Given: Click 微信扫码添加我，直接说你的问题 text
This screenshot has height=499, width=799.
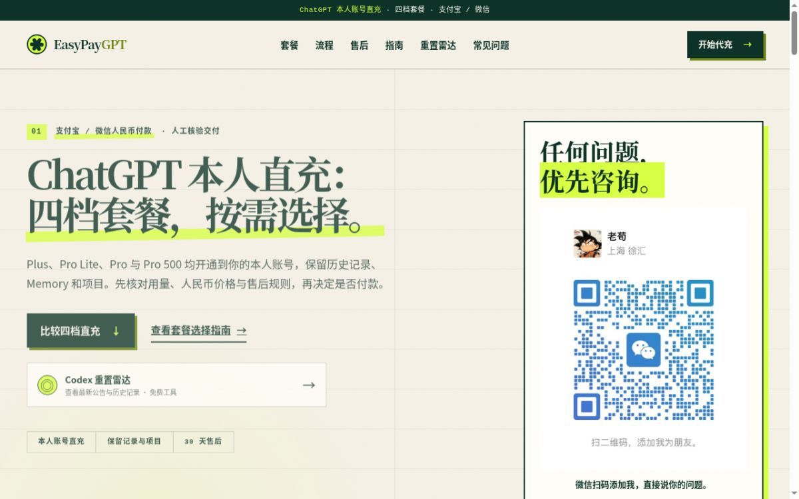Looking at the screenshot, I should point(641,485).
